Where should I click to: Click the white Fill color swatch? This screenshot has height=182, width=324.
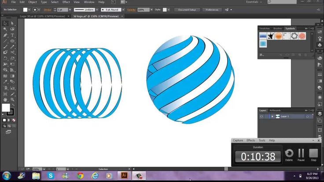(x=6, y=108)
